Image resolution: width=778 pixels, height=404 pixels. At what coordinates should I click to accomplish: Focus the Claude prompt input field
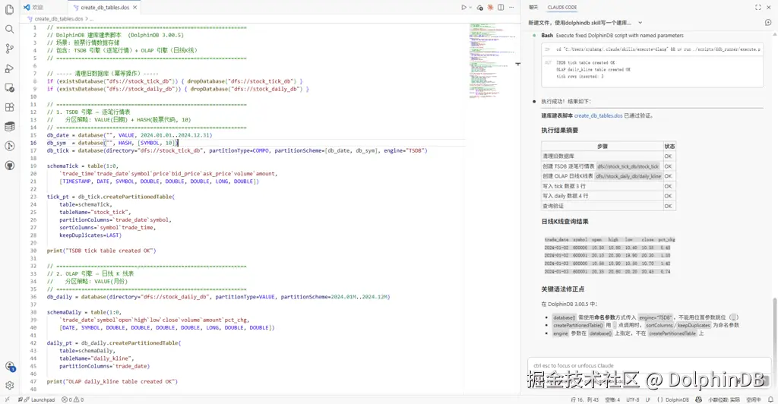pyautogui.click(x=650, y=366)
